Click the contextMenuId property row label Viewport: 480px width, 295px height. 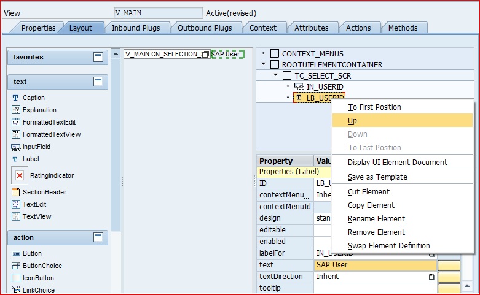click(285, 207)
